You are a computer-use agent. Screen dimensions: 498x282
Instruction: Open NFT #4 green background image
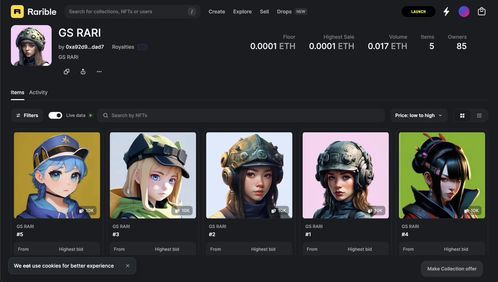[x=442, y=175]
